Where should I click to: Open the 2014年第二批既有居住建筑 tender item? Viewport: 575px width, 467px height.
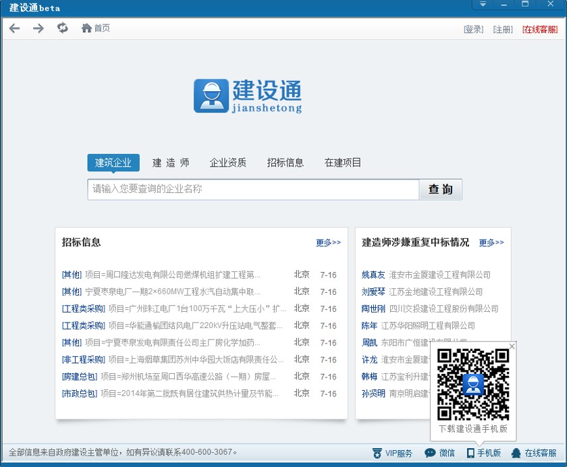(x=190, y=393)
